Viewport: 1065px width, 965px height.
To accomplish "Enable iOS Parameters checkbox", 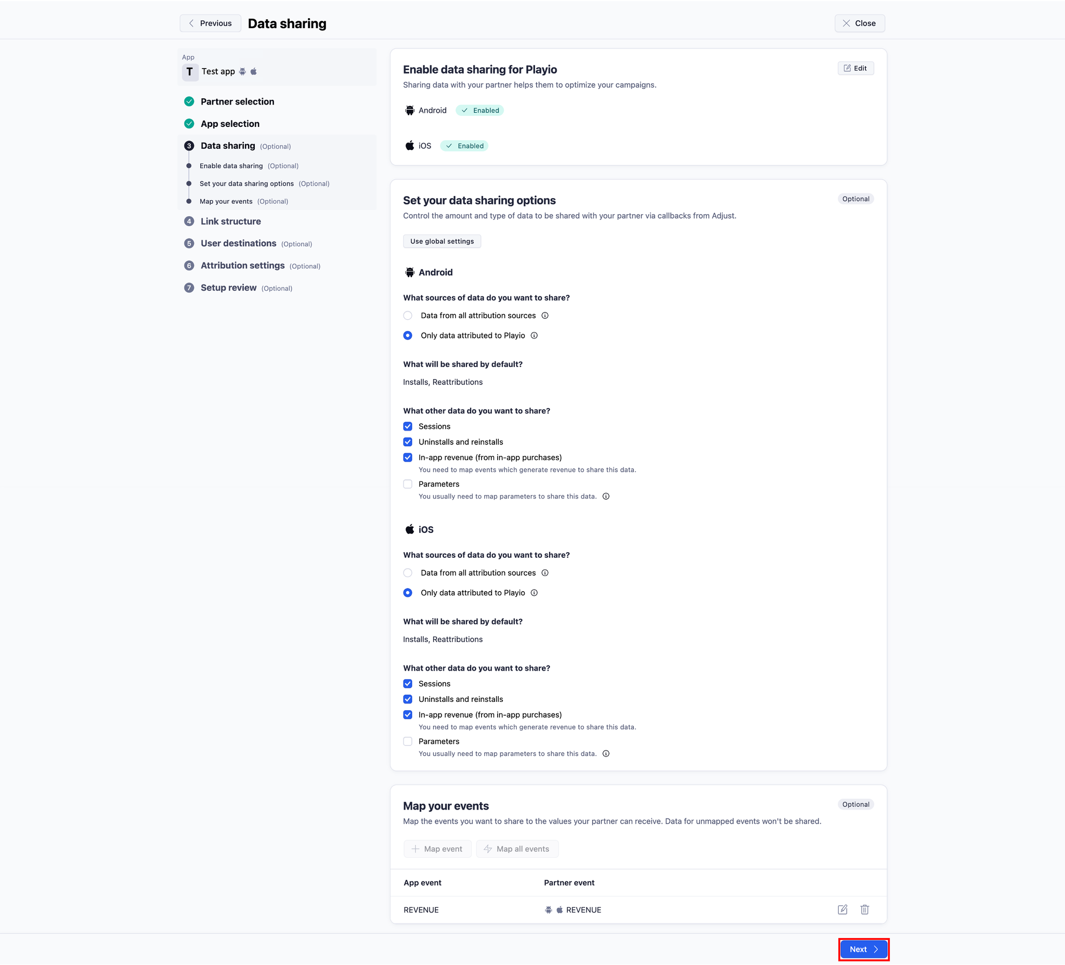I will coord(408,741).
